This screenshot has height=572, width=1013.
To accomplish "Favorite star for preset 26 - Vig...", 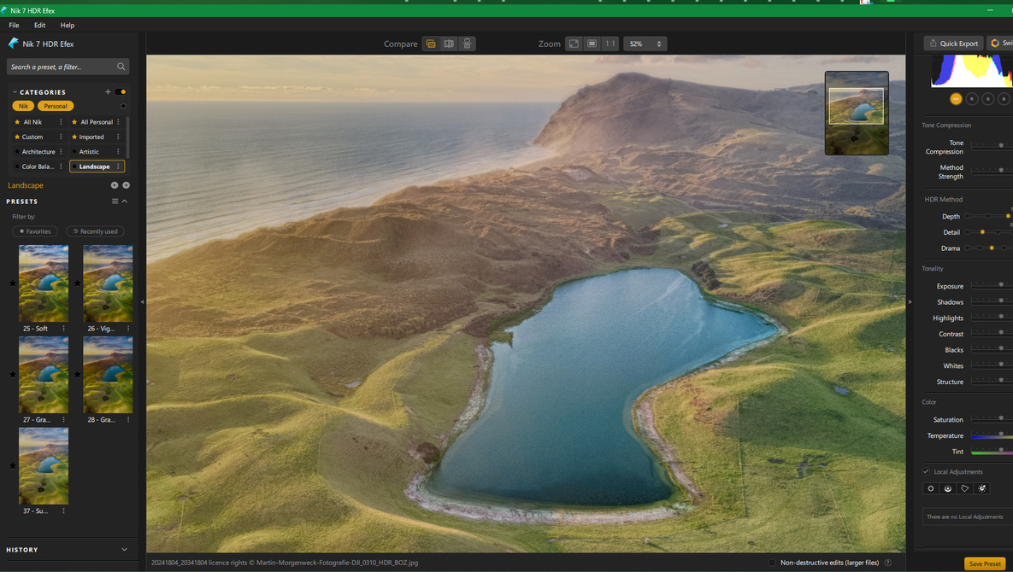I will (78, 283).
